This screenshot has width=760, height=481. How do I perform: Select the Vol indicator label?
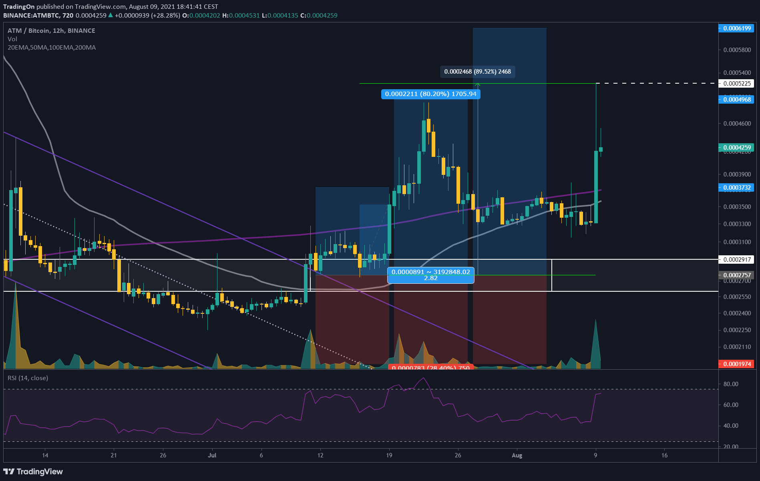click(x=12, y=39)
